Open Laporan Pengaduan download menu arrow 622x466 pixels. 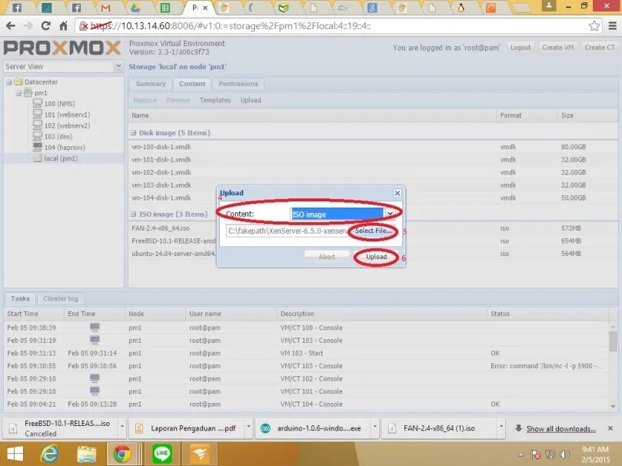click(x=248, y=427)
